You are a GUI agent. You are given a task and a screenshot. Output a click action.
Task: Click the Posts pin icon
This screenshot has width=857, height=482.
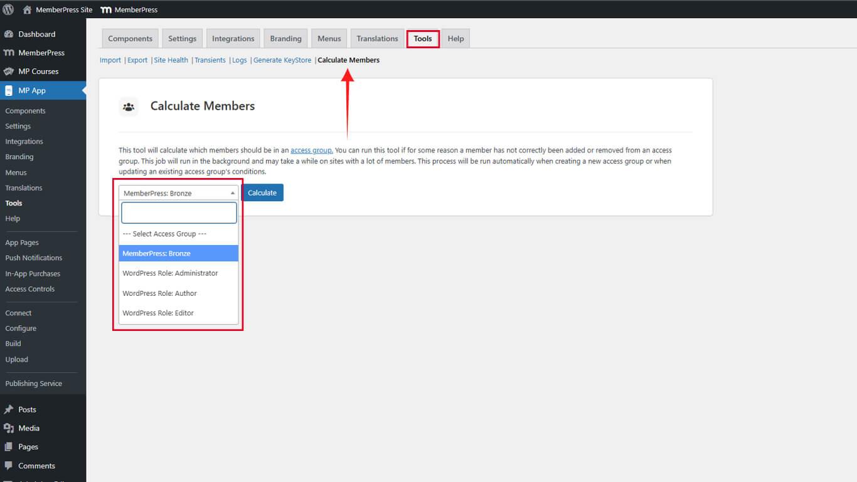click(x=9, y=409)
